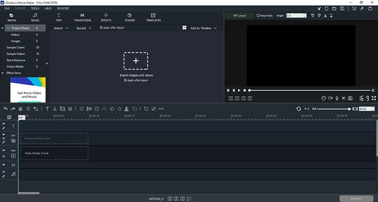Open the Import dropdown
378x202 pixels.
(61, 28)
